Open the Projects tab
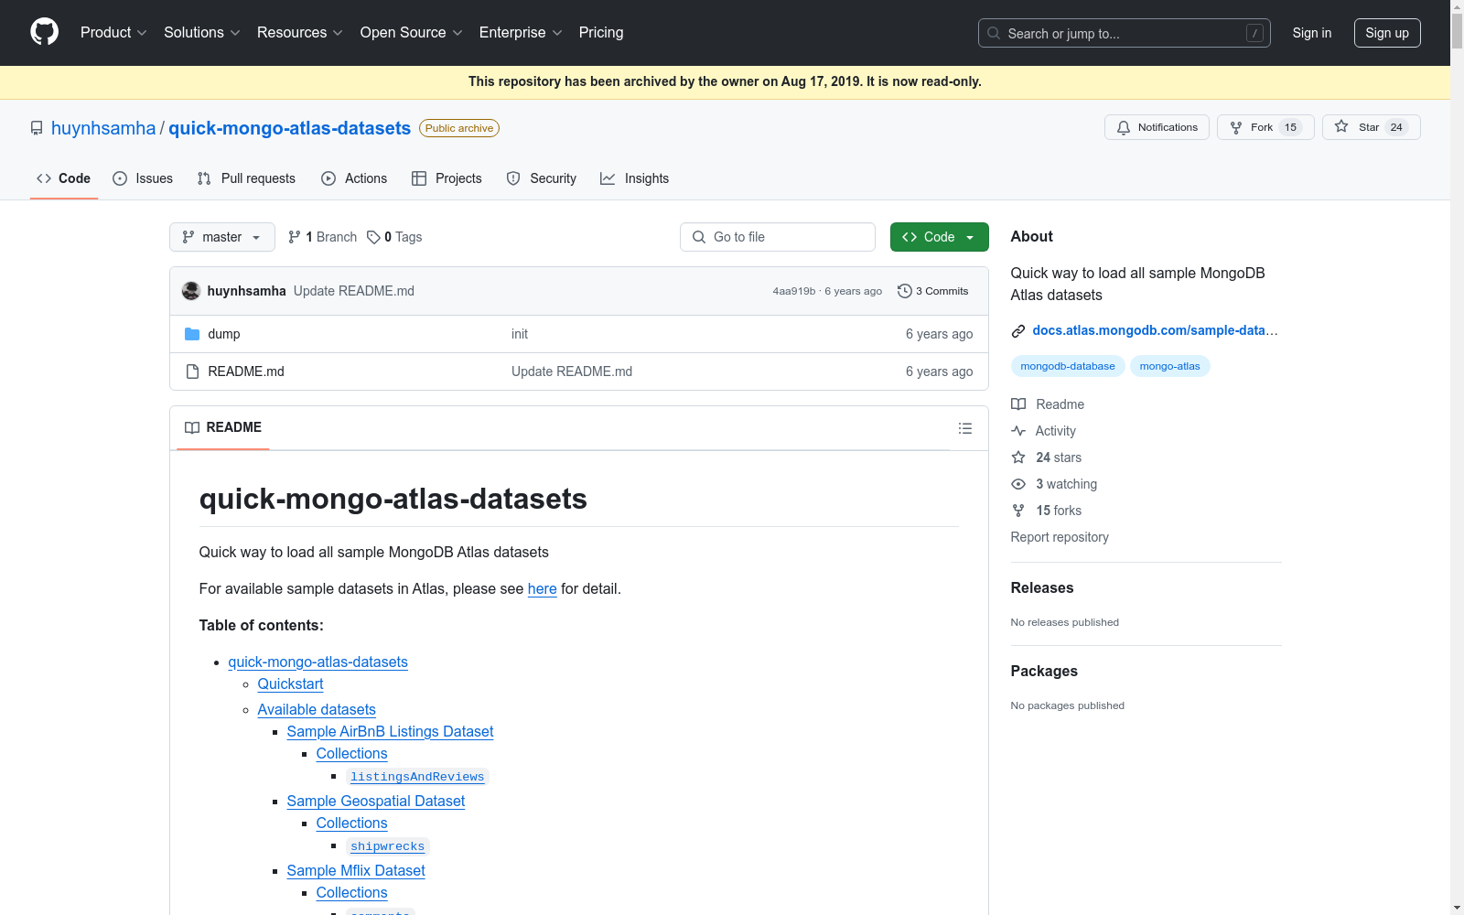1464x915 pixels. [447, 178]
